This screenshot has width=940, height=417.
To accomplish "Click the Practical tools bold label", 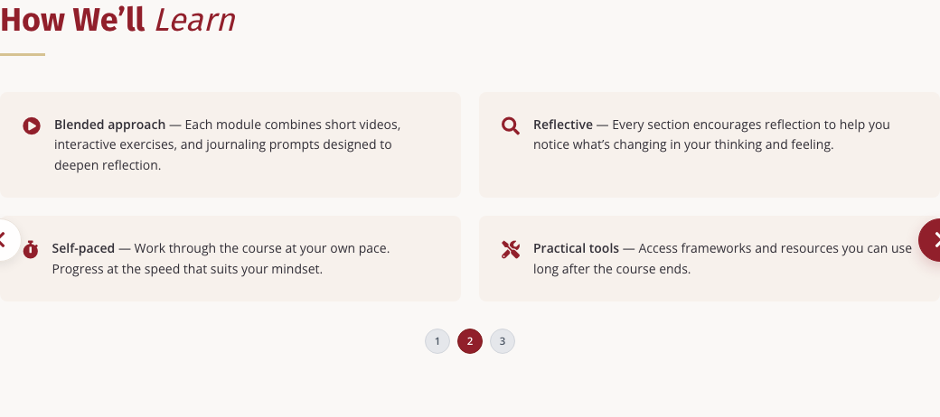I will pos(576,248).
